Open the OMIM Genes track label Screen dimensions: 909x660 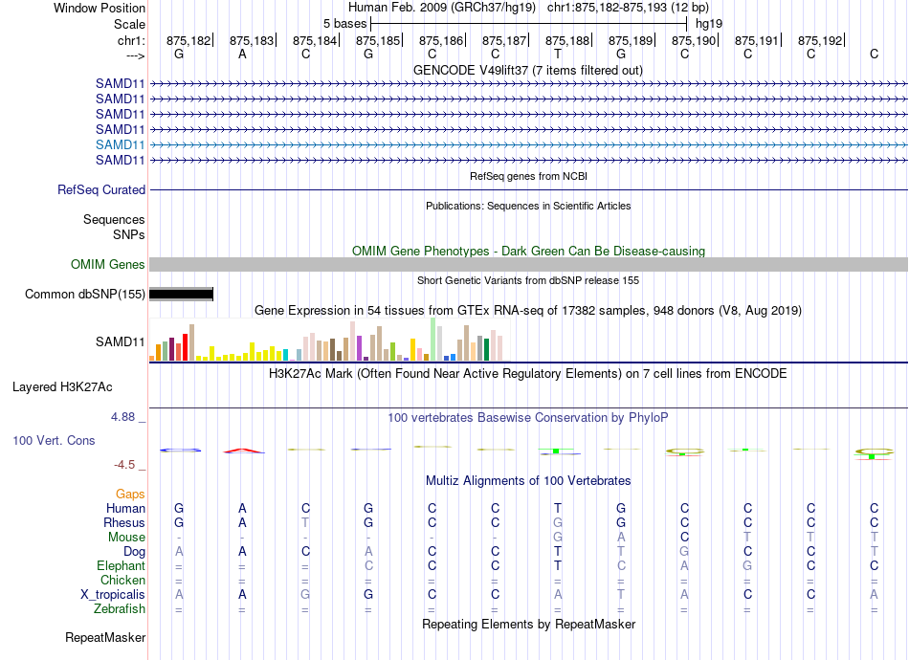click(x=108, y=265)
